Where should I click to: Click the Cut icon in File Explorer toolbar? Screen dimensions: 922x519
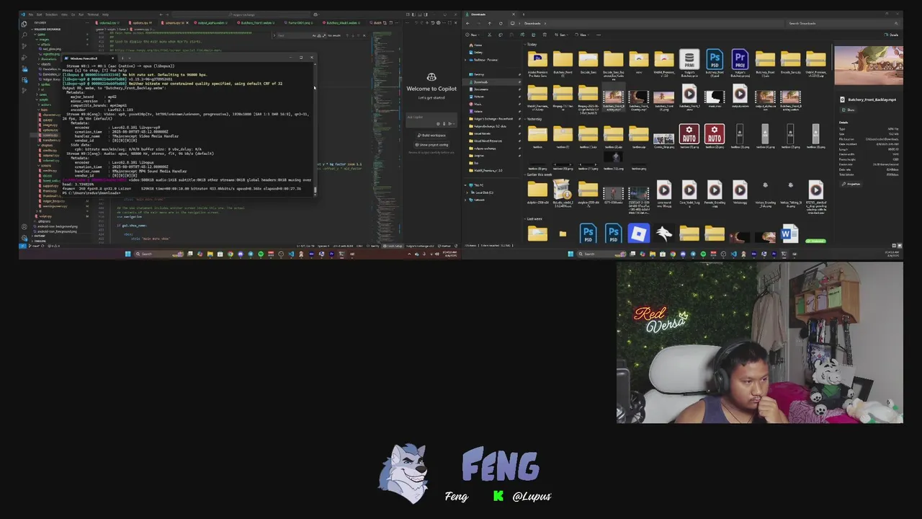pos(489,35)
